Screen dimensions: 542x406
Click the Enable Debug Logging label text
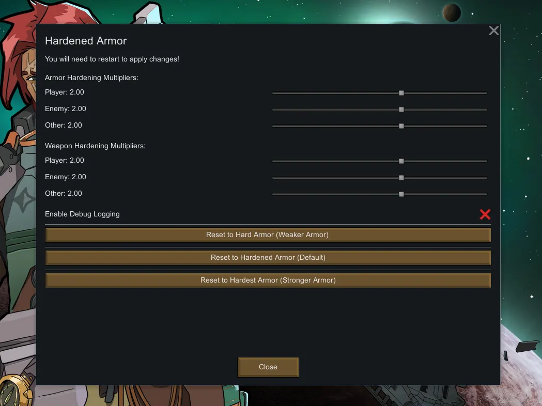[x=82, y=214]
